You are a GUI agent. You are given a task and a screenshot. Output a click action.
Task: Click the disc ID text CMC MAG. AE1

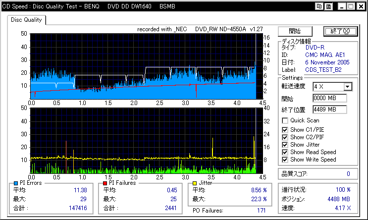tap(325, 55)
